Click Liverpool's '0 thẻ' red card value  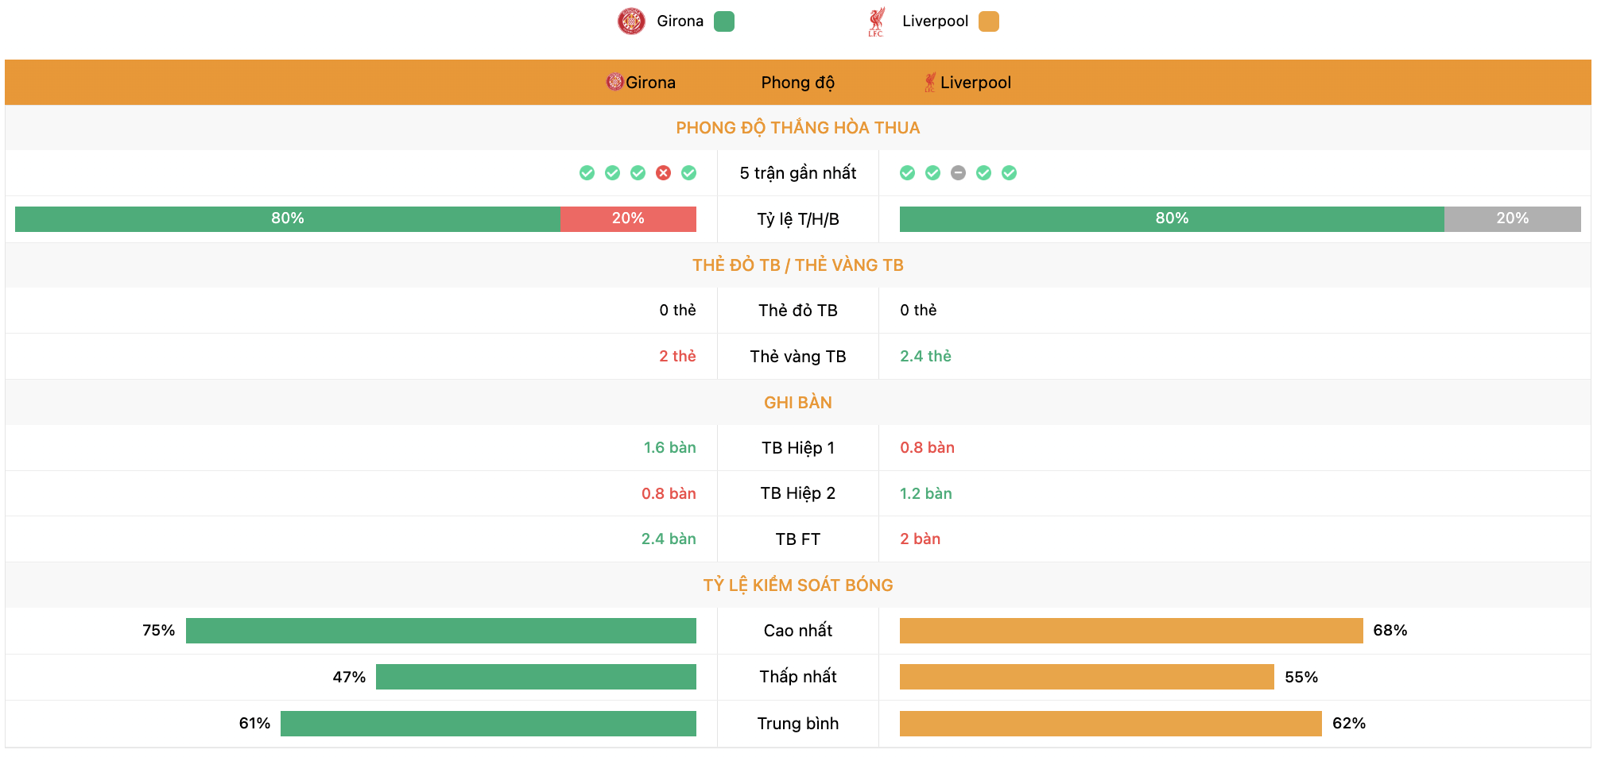pos(918,310)
